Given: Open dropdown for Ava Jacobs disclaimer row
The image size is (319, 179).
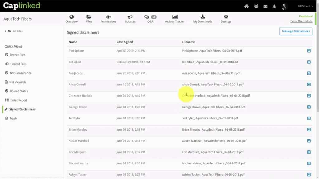Looking at the screenshot, I should click(x=309, y=73).
